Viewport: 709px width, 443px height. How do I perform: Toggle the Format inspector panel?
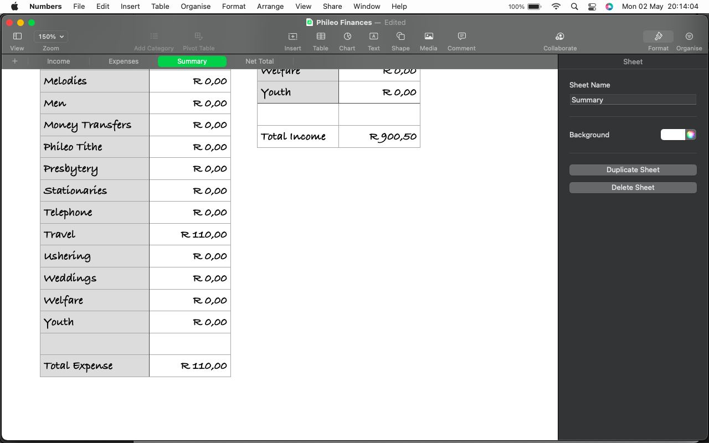point(658,37)
